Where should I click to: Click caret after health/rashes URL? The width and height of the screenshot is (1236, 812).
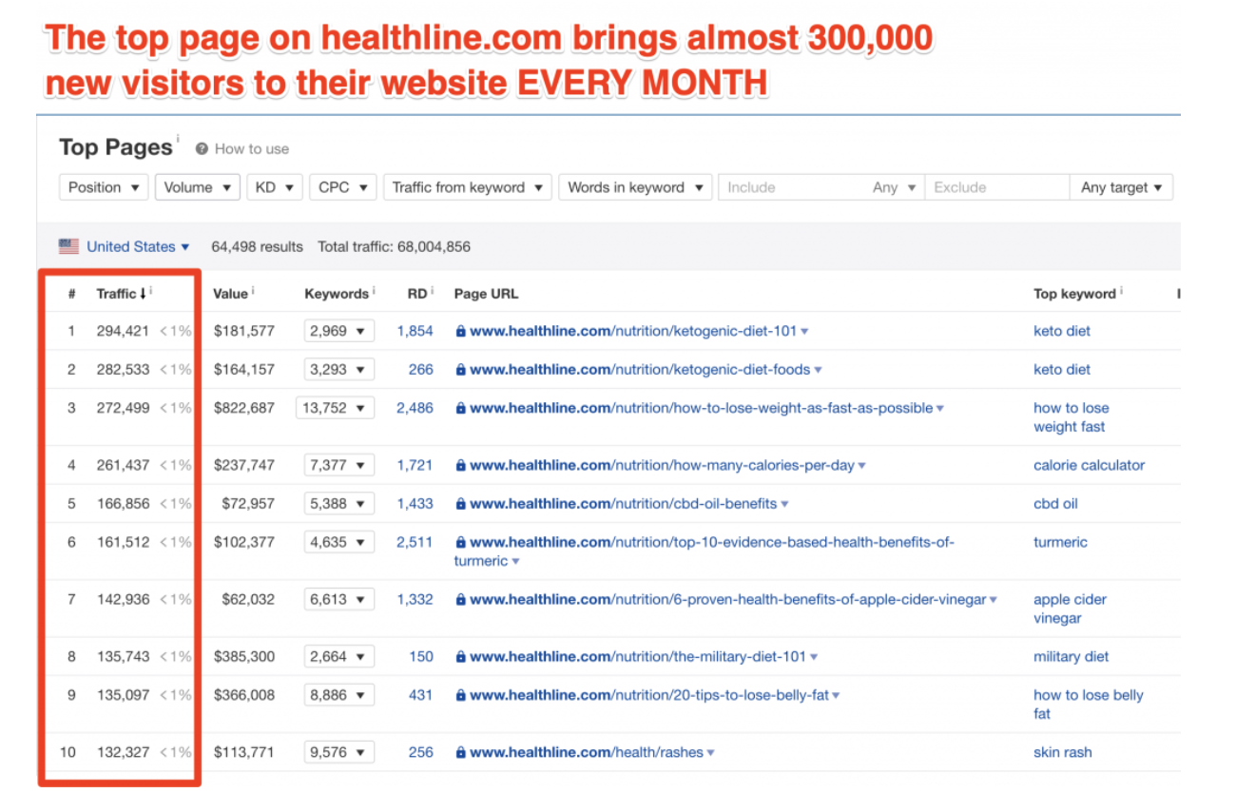pos(710,753)
